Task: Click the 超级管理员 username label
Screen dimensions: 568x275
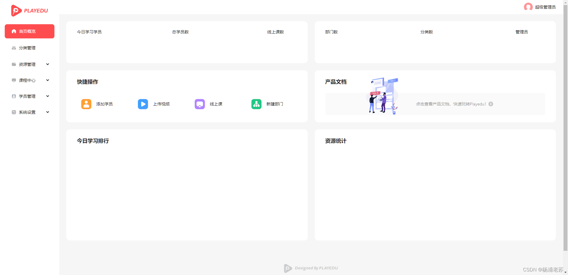Action: point(545,7)
